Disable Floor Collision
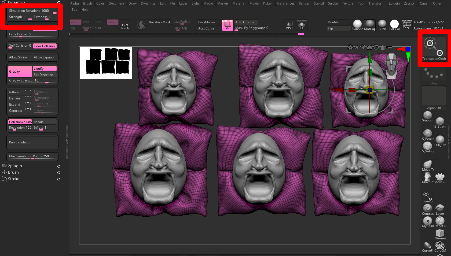 pos(45,46)
